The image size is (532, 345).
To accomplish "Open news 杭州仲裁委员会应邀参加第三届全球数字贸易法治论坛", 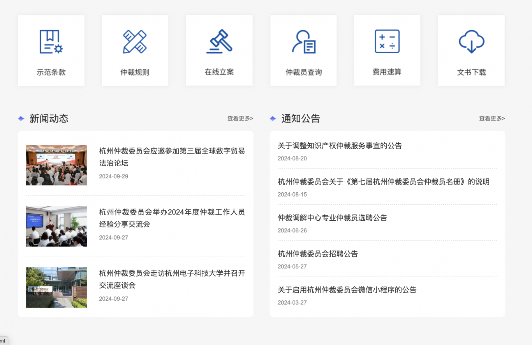I will point(172,157).
